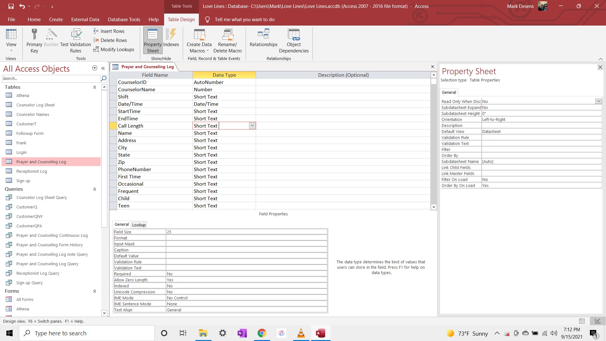Toggle the Property Sheet button
Viewport: 606px width, 341px height.
click(153, 40)
